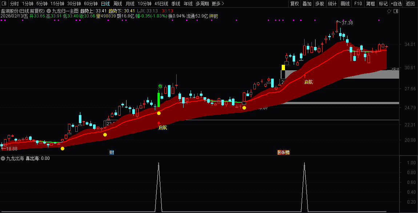The image size is (418, 213).
Task: Click the 18.88 low price label
Action: click(x=12, y=149)
